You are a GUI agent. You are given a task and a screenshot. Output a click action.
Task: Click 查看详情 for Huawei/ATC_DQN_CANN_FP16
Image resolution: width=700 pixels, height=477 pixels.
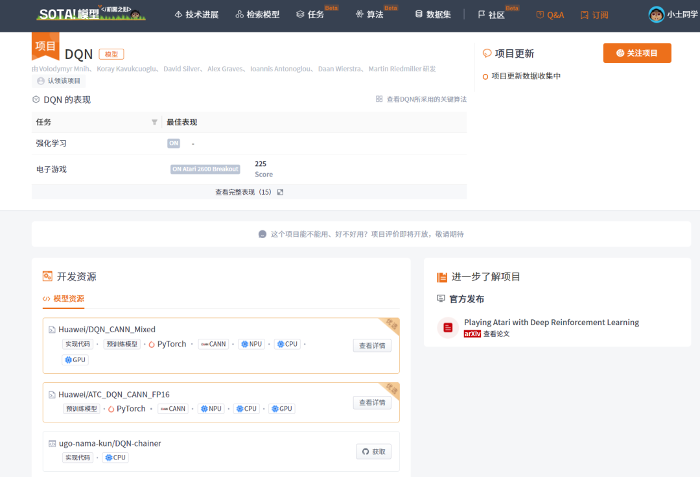pyautogui.click(x=372, y=402)
